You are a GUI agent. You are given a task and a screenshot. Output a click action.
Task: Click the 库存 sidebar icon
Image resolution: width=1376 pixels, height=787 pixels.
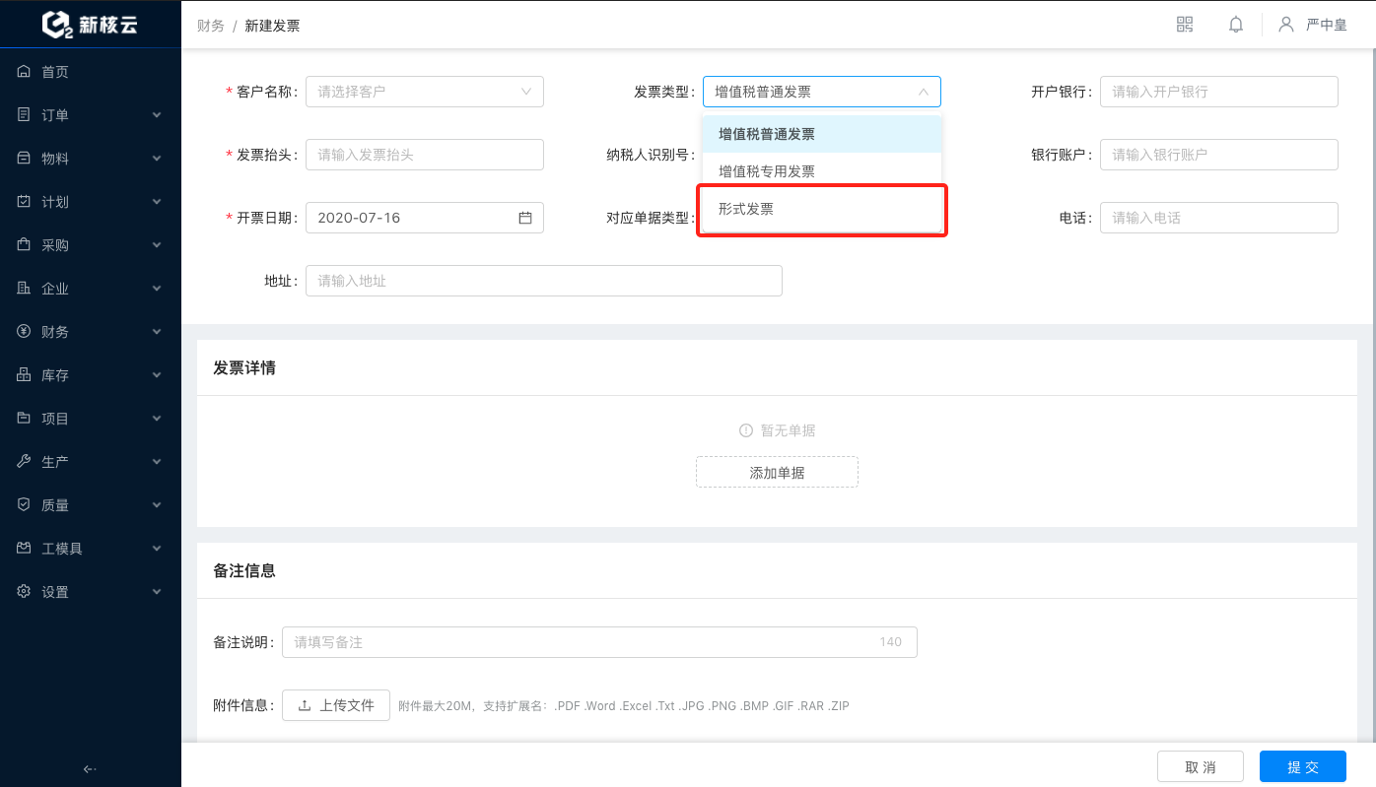(25, 375)
